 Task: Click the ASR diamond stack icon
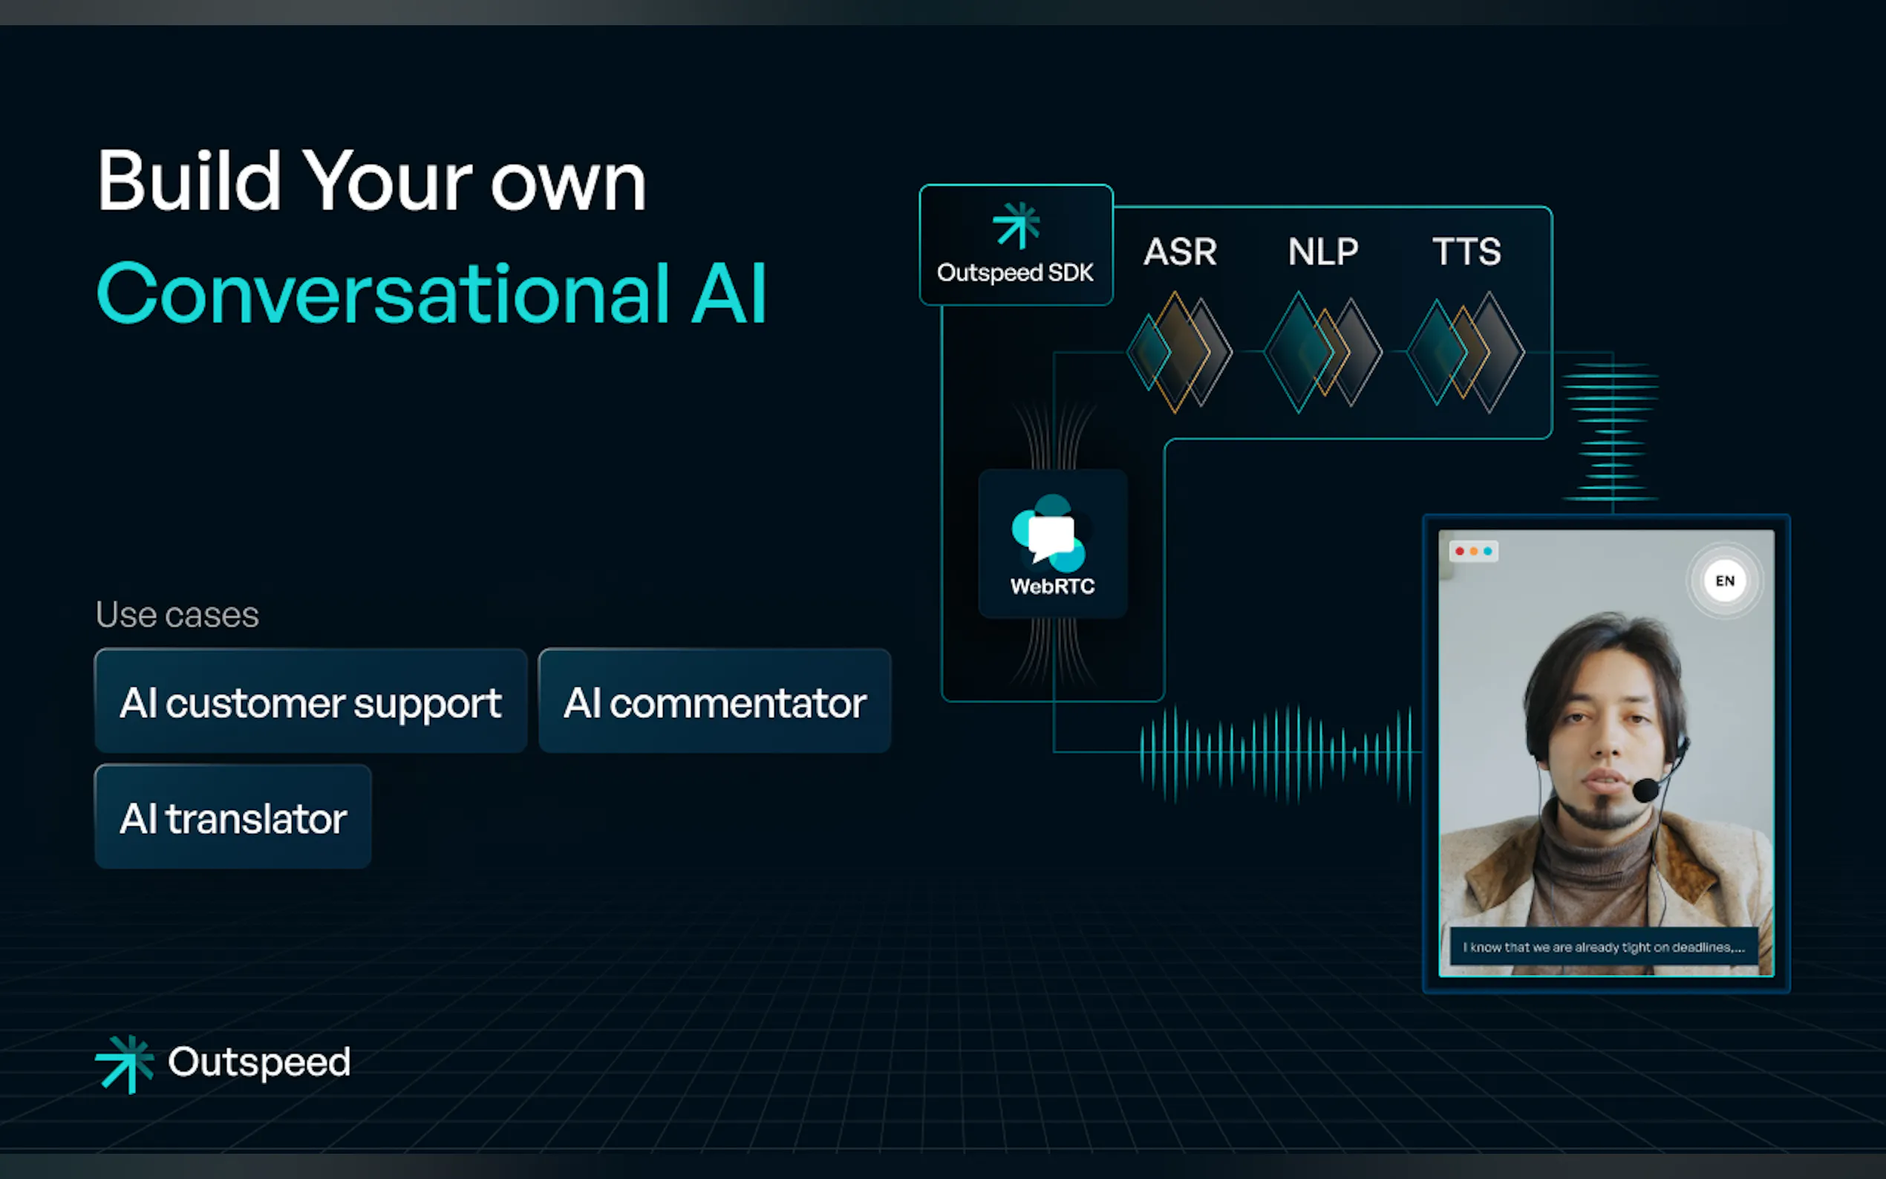tap(1178, 352)
